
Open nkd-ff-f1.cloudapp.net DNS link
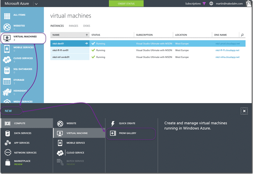point(227,50)
